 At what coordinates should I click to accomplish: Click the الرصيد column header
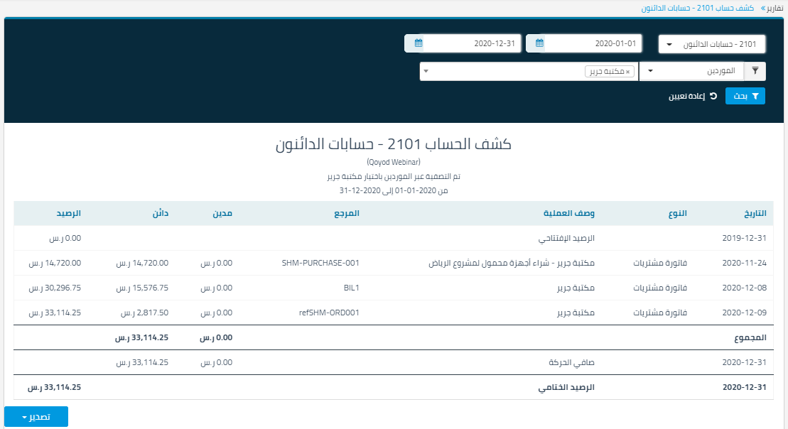(x=69, y=213)
